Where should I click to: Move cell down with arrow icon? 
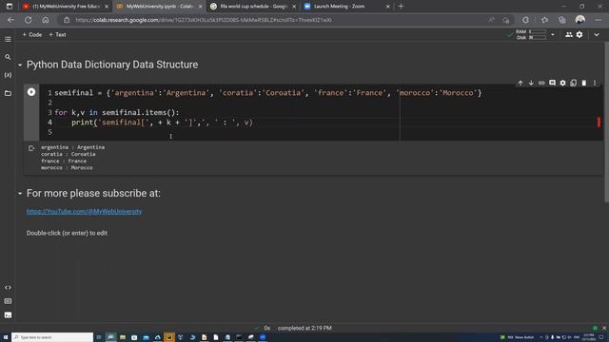tap(531, 83)
